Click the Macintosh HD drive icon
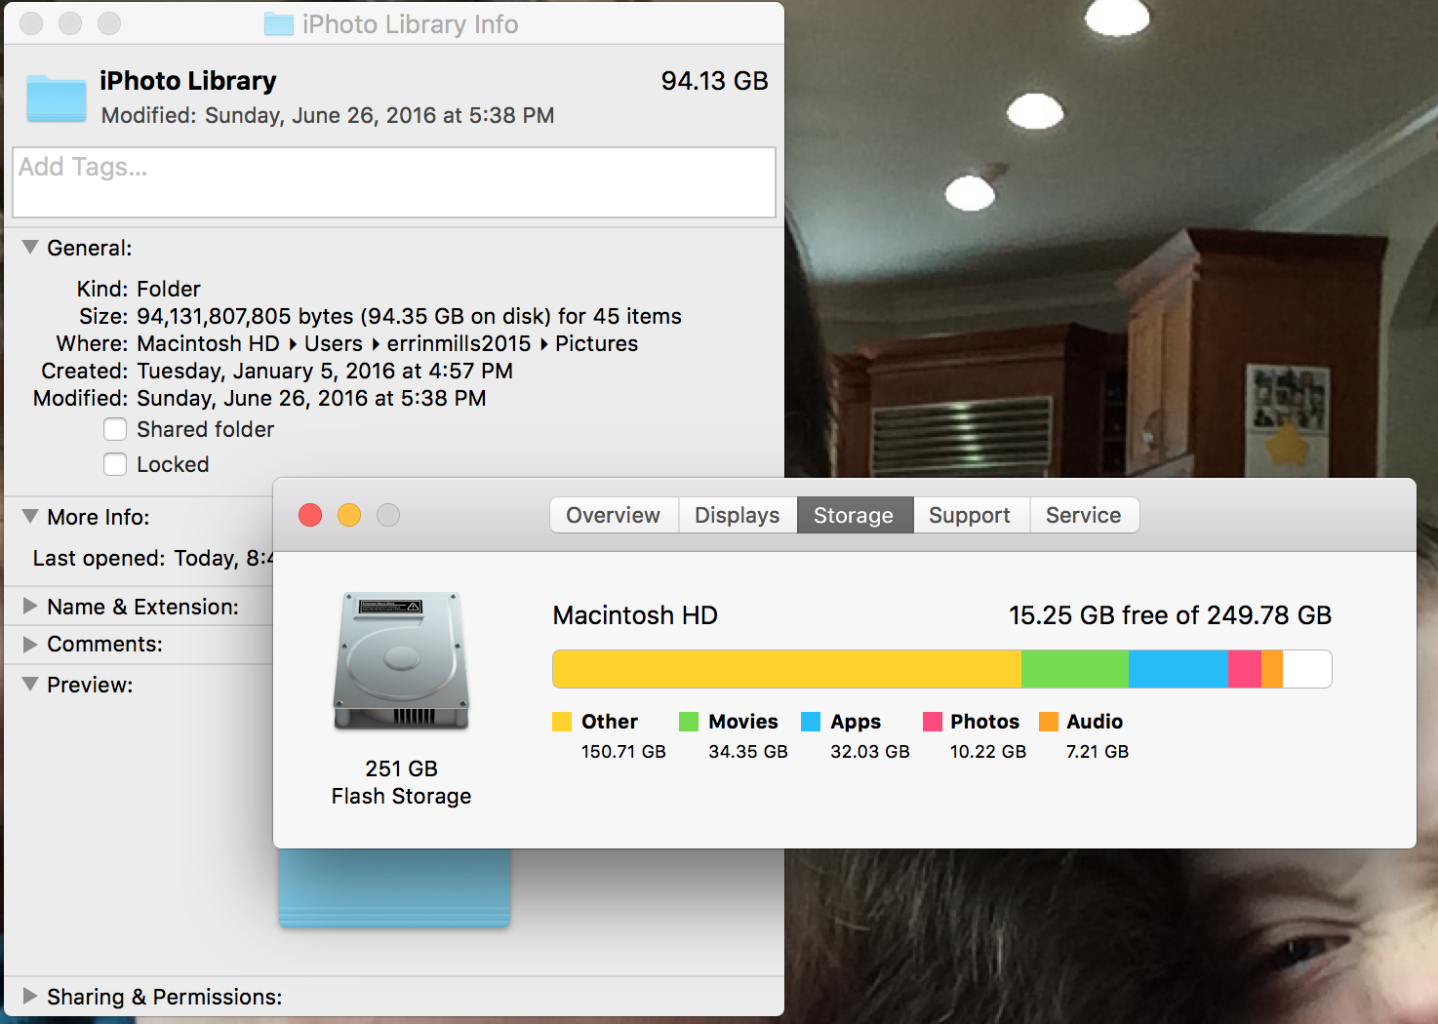1438x1024 pixels. pyautogui.click(x=401, y=660)
